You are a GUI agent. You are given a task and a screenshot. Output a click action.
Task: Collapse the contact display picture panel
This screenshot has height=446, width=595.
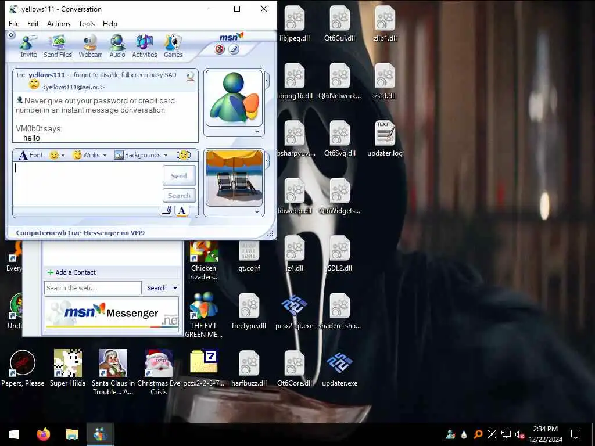pos(267,80)
